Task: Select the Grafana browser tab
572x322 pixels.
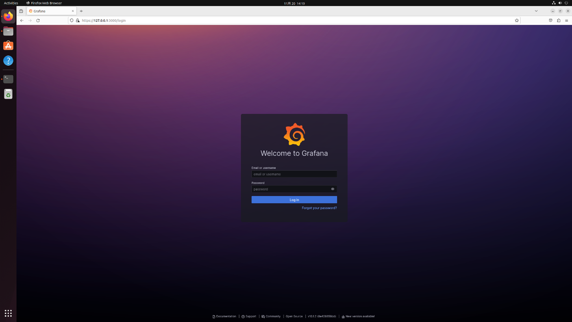Action: (x=51, y=11)
